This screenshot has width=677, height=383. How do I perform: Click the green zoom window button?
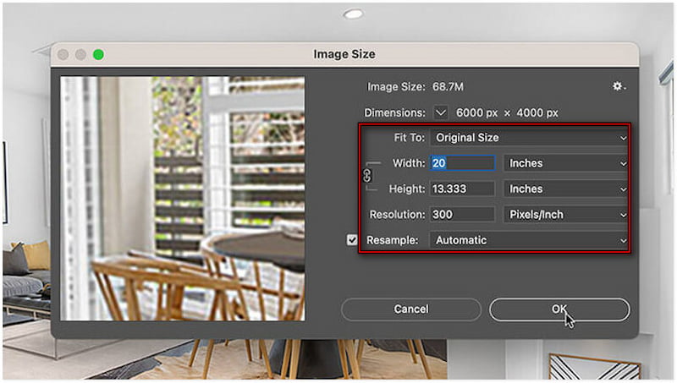pos(98,55)
